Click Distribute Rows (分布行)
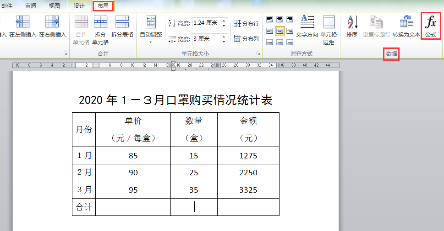 pyautogui.click(x=246, y=23)
